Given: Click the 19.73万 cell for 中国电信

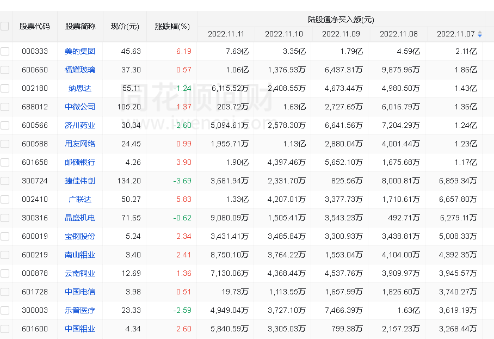Looking at the screenshot, I should point(235,292).
